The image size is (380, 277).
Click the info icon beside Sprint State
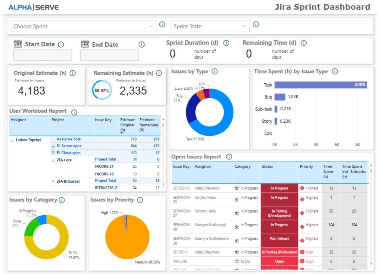coord(256,24)
